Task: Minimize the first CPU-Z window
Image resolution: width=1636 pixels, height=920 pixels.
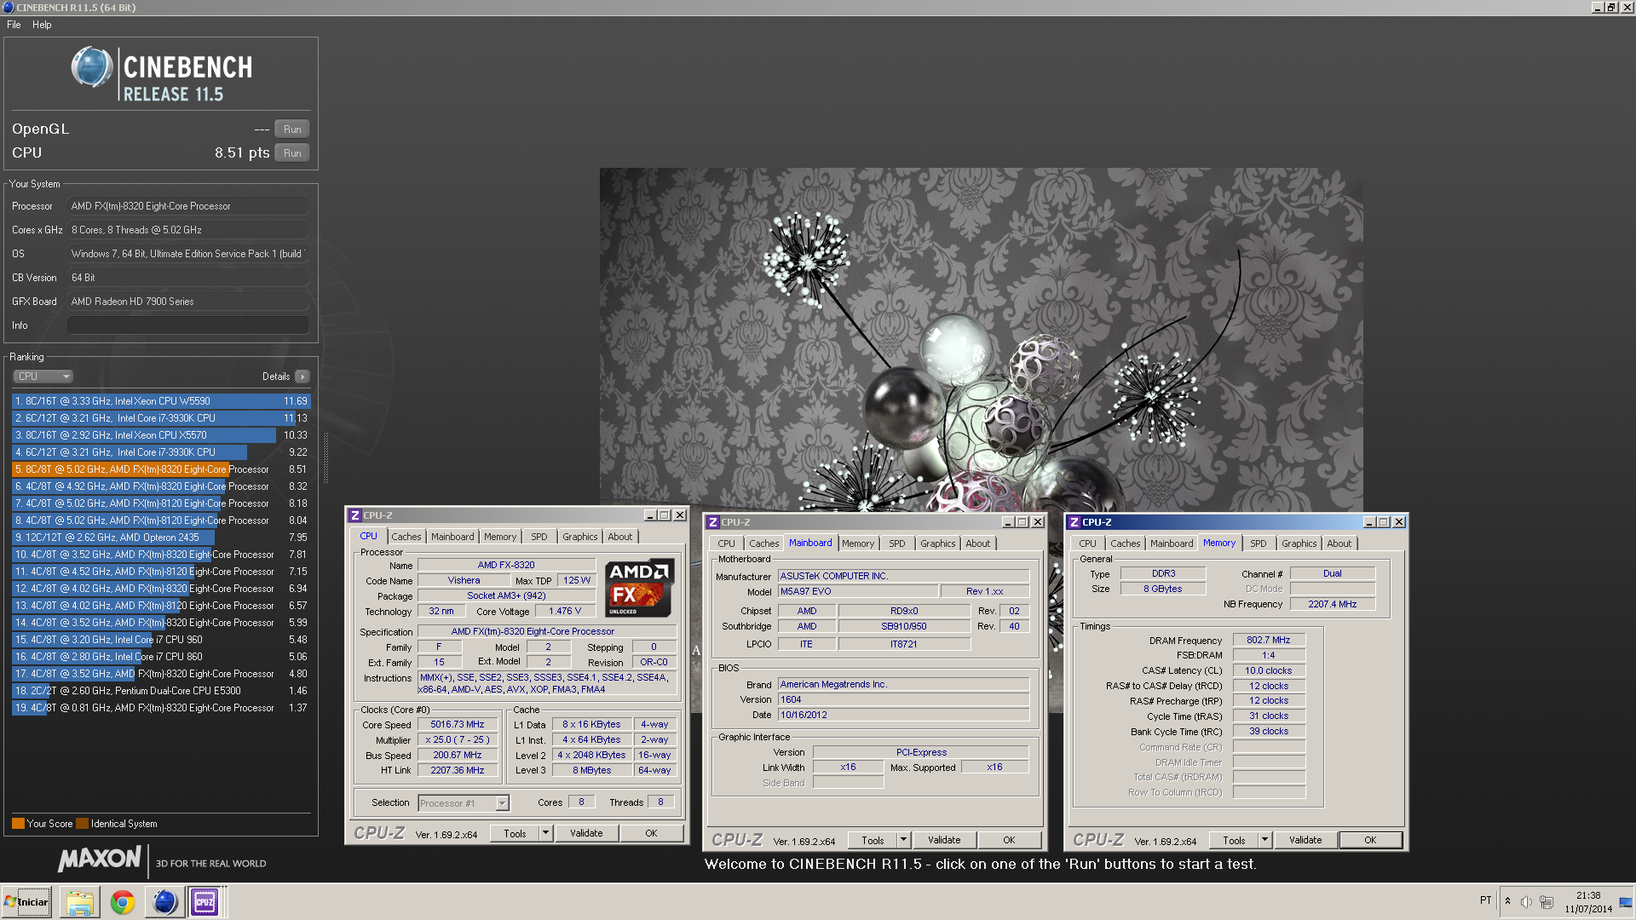Action: tap(650, 515)
